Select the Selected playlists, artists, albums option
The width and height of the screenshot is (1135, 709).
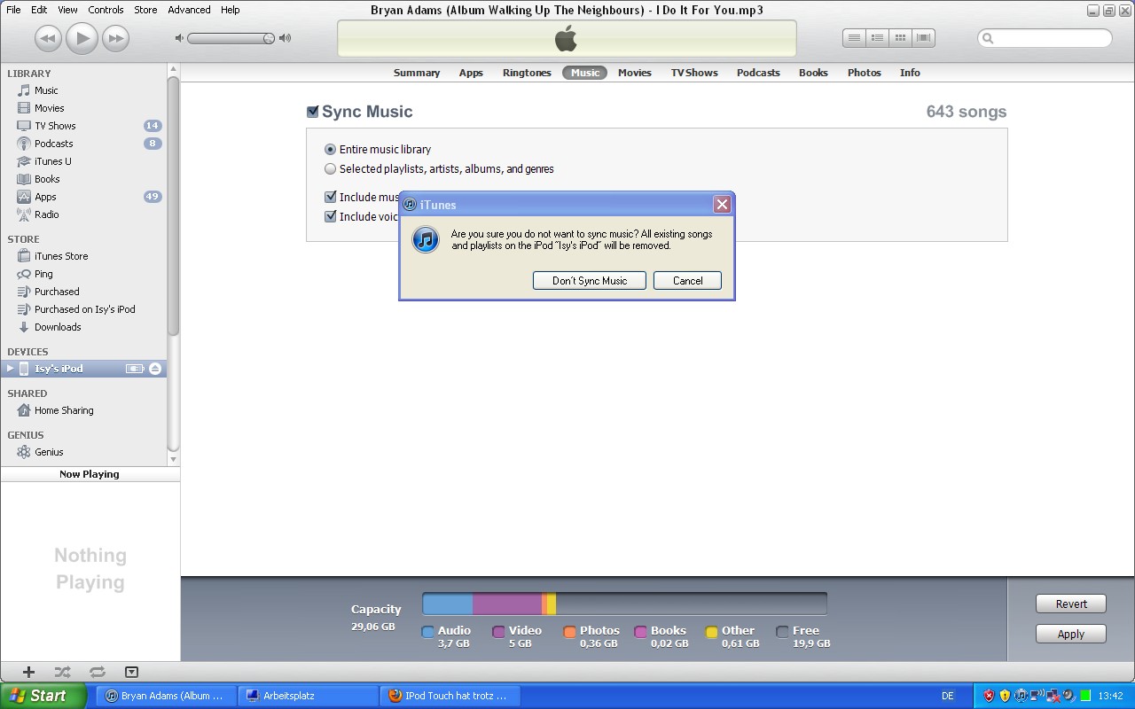[330, 169]
